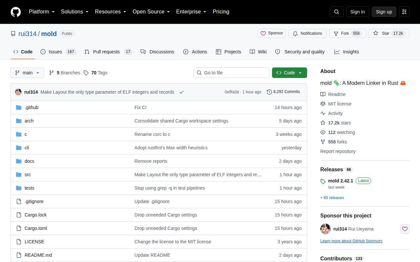The width and height of the screenshot is (420, 262).
Task: Click rui314 avatar next to latest commit
Action: click(18, 92)
